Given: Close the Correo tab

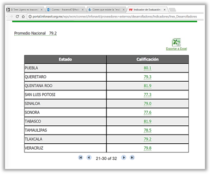Looking at the screenshot, I should click(82, 10).
